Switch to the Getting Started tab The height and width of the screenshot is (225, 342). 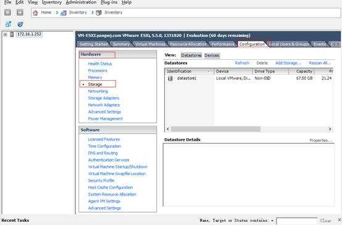coord(94,44)
